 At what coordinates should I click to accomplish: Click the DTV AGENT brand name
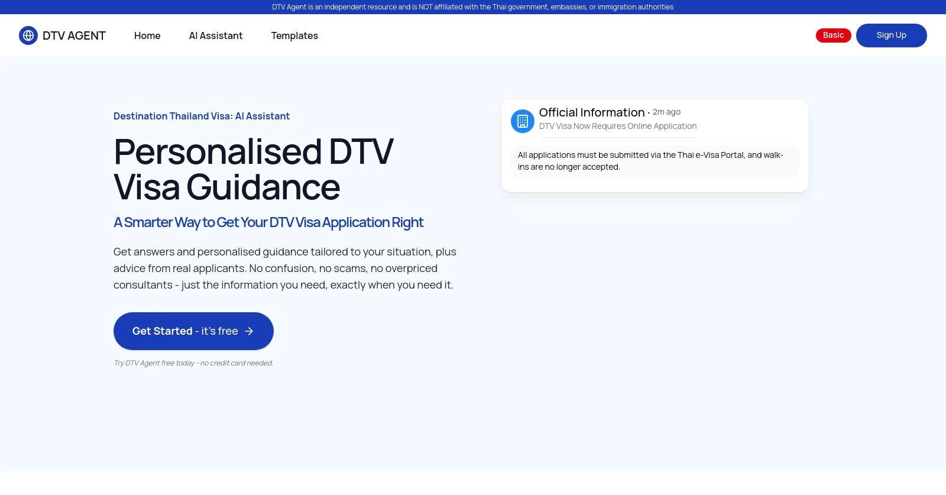click(74, 35)
